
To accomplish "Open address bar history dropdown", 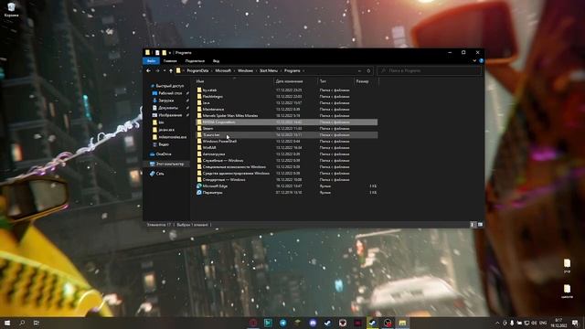I will 359,70.
